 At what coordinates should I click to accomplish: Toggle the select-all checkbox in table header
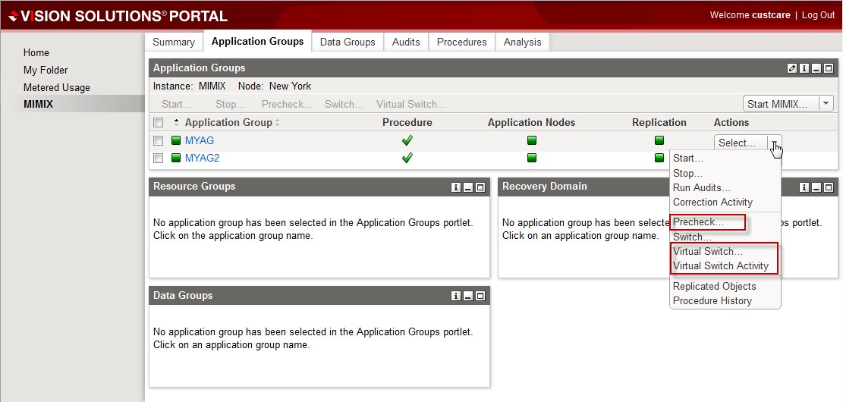pyautogui.click(x=158, y=123)
